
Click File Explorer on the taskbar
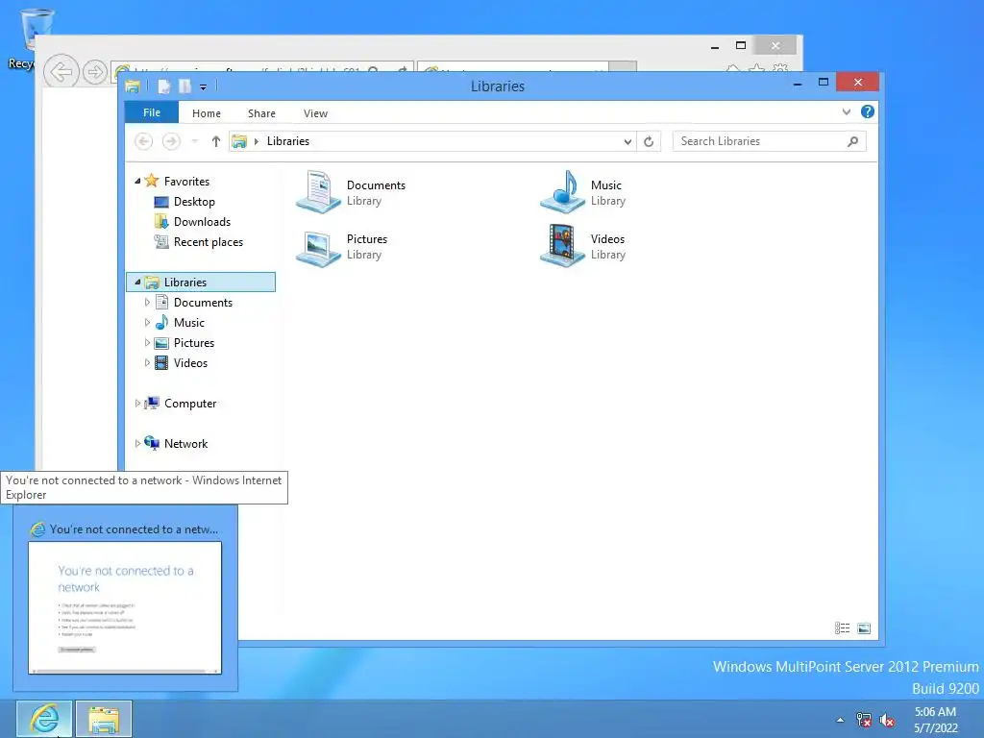pos(104,719)
